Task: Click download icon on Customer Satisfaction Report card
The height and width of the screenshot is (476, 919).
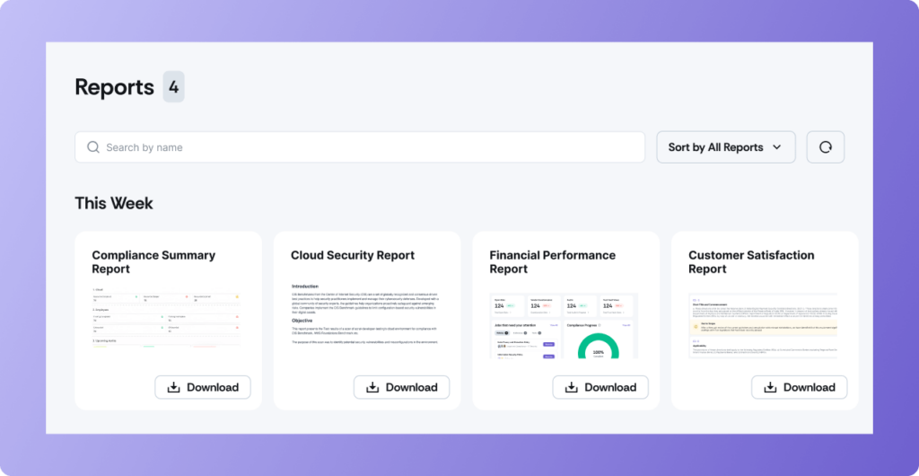Action: point(770,387)
